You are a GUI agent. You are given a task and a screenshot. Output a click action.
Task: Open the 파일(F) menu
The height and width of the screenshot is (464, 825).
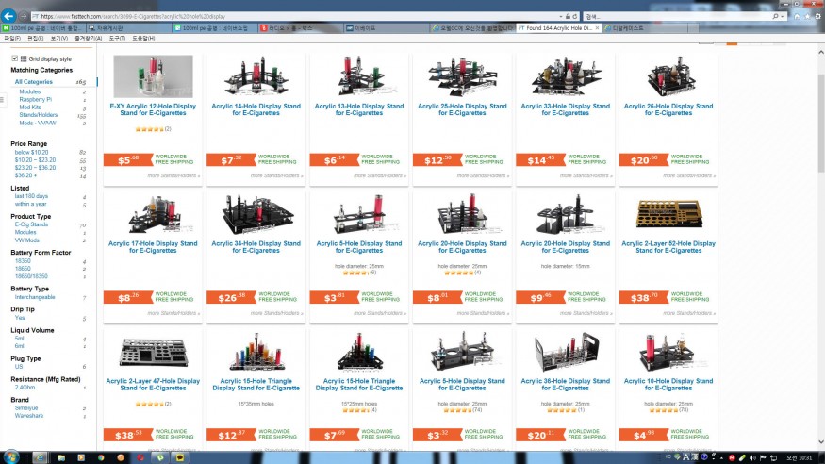tap(11, 38)
